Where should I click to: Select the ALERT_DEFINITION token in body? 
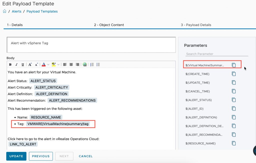coord(51,94)
